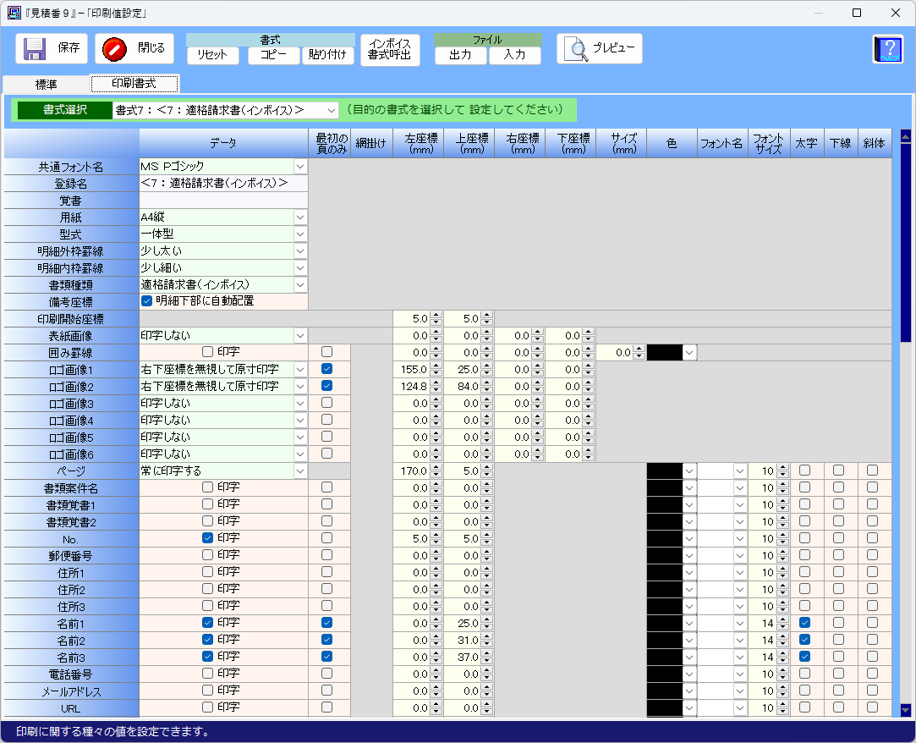The height and width of the screenshot is (743, 916).
Task: Click the vertical scrollbar up arrow
Action: click(906, 137)
